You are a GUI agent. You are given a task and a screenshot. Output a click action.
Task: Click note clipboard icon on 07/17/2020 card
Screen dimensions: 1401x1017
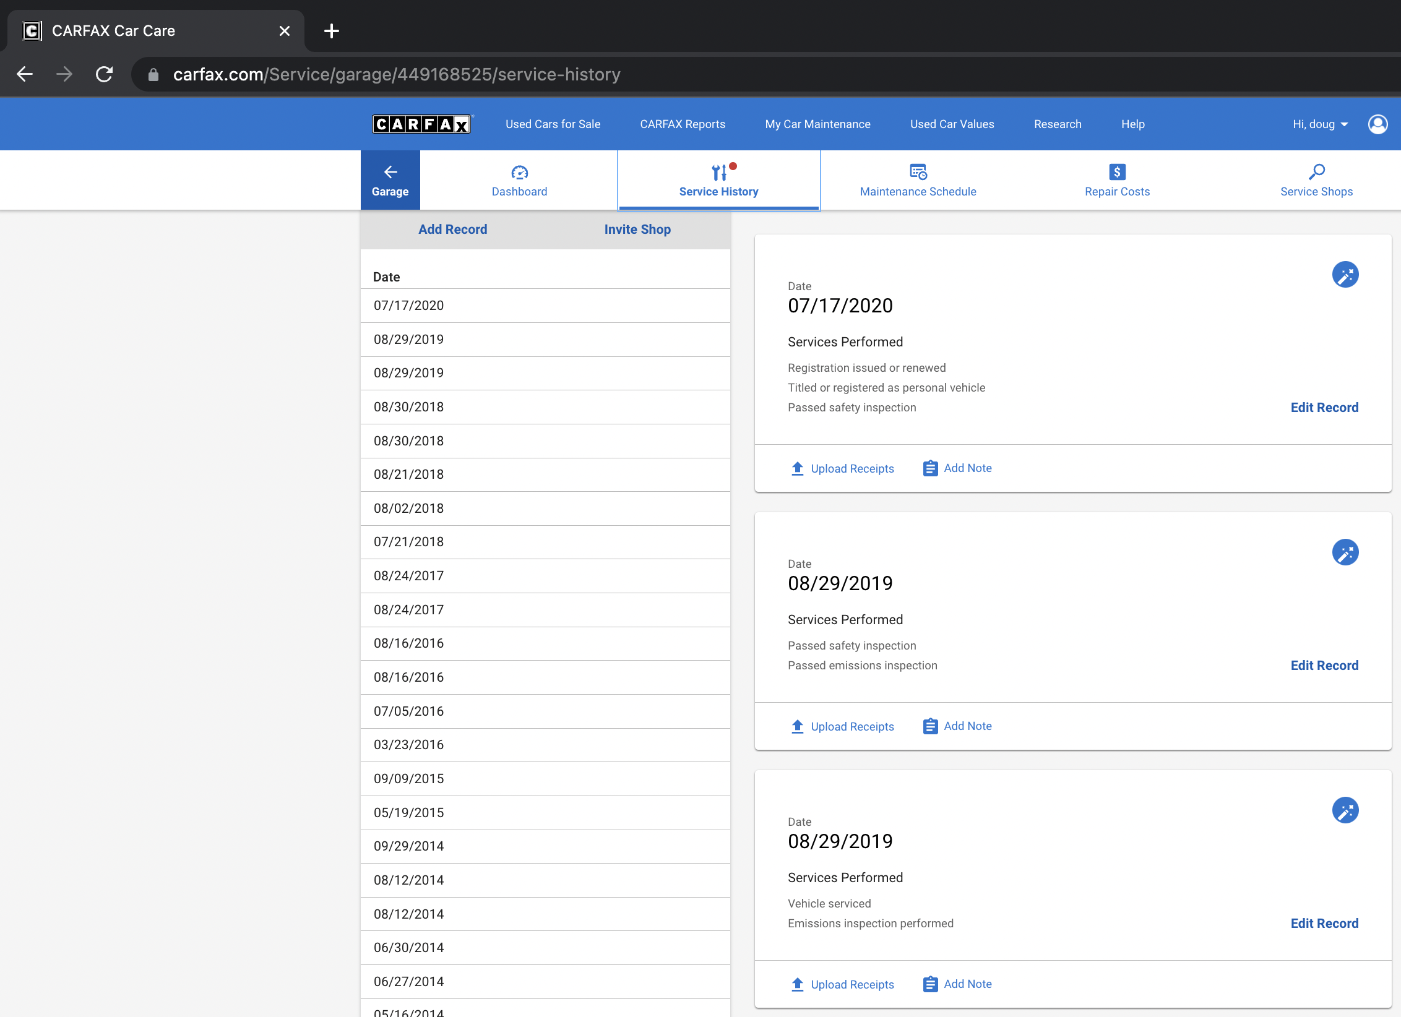930,468
